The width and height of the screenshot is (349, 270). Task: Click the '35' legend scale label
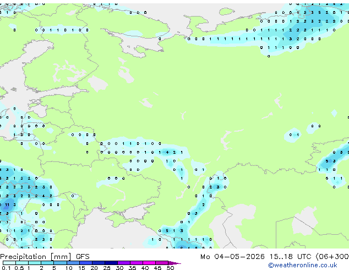[132, 268]
